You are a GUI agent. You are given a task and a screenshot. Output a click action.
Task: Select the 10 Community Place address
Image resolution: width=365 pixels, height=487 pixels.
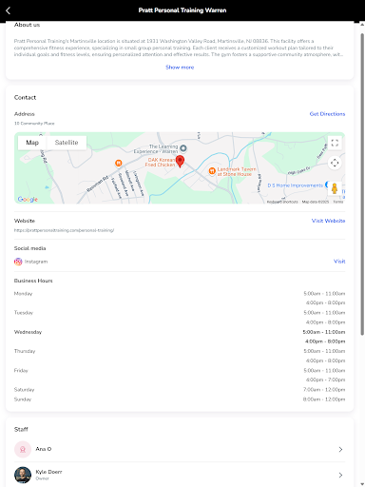pyautogui.click(x=34, y=124)
